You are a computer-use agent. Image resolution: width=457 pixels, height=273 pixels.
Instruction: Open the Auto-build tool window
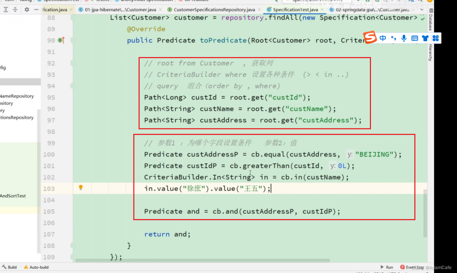click(36, 267)
